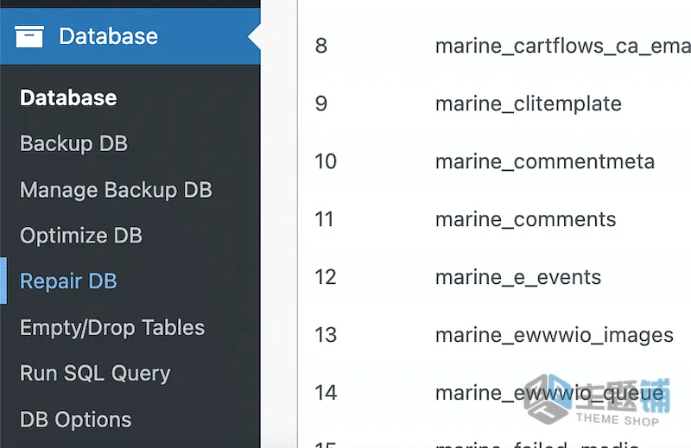Click row number 9 cell
Viewport: 691px width, 448px height.
point(321,104)
